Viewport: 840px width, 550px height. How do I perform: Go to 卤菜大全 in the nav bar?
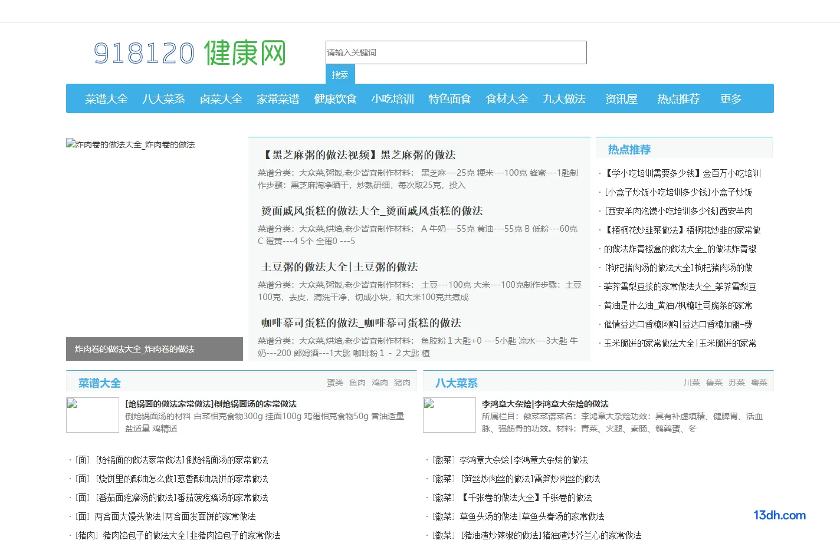(x=221, y=99)
